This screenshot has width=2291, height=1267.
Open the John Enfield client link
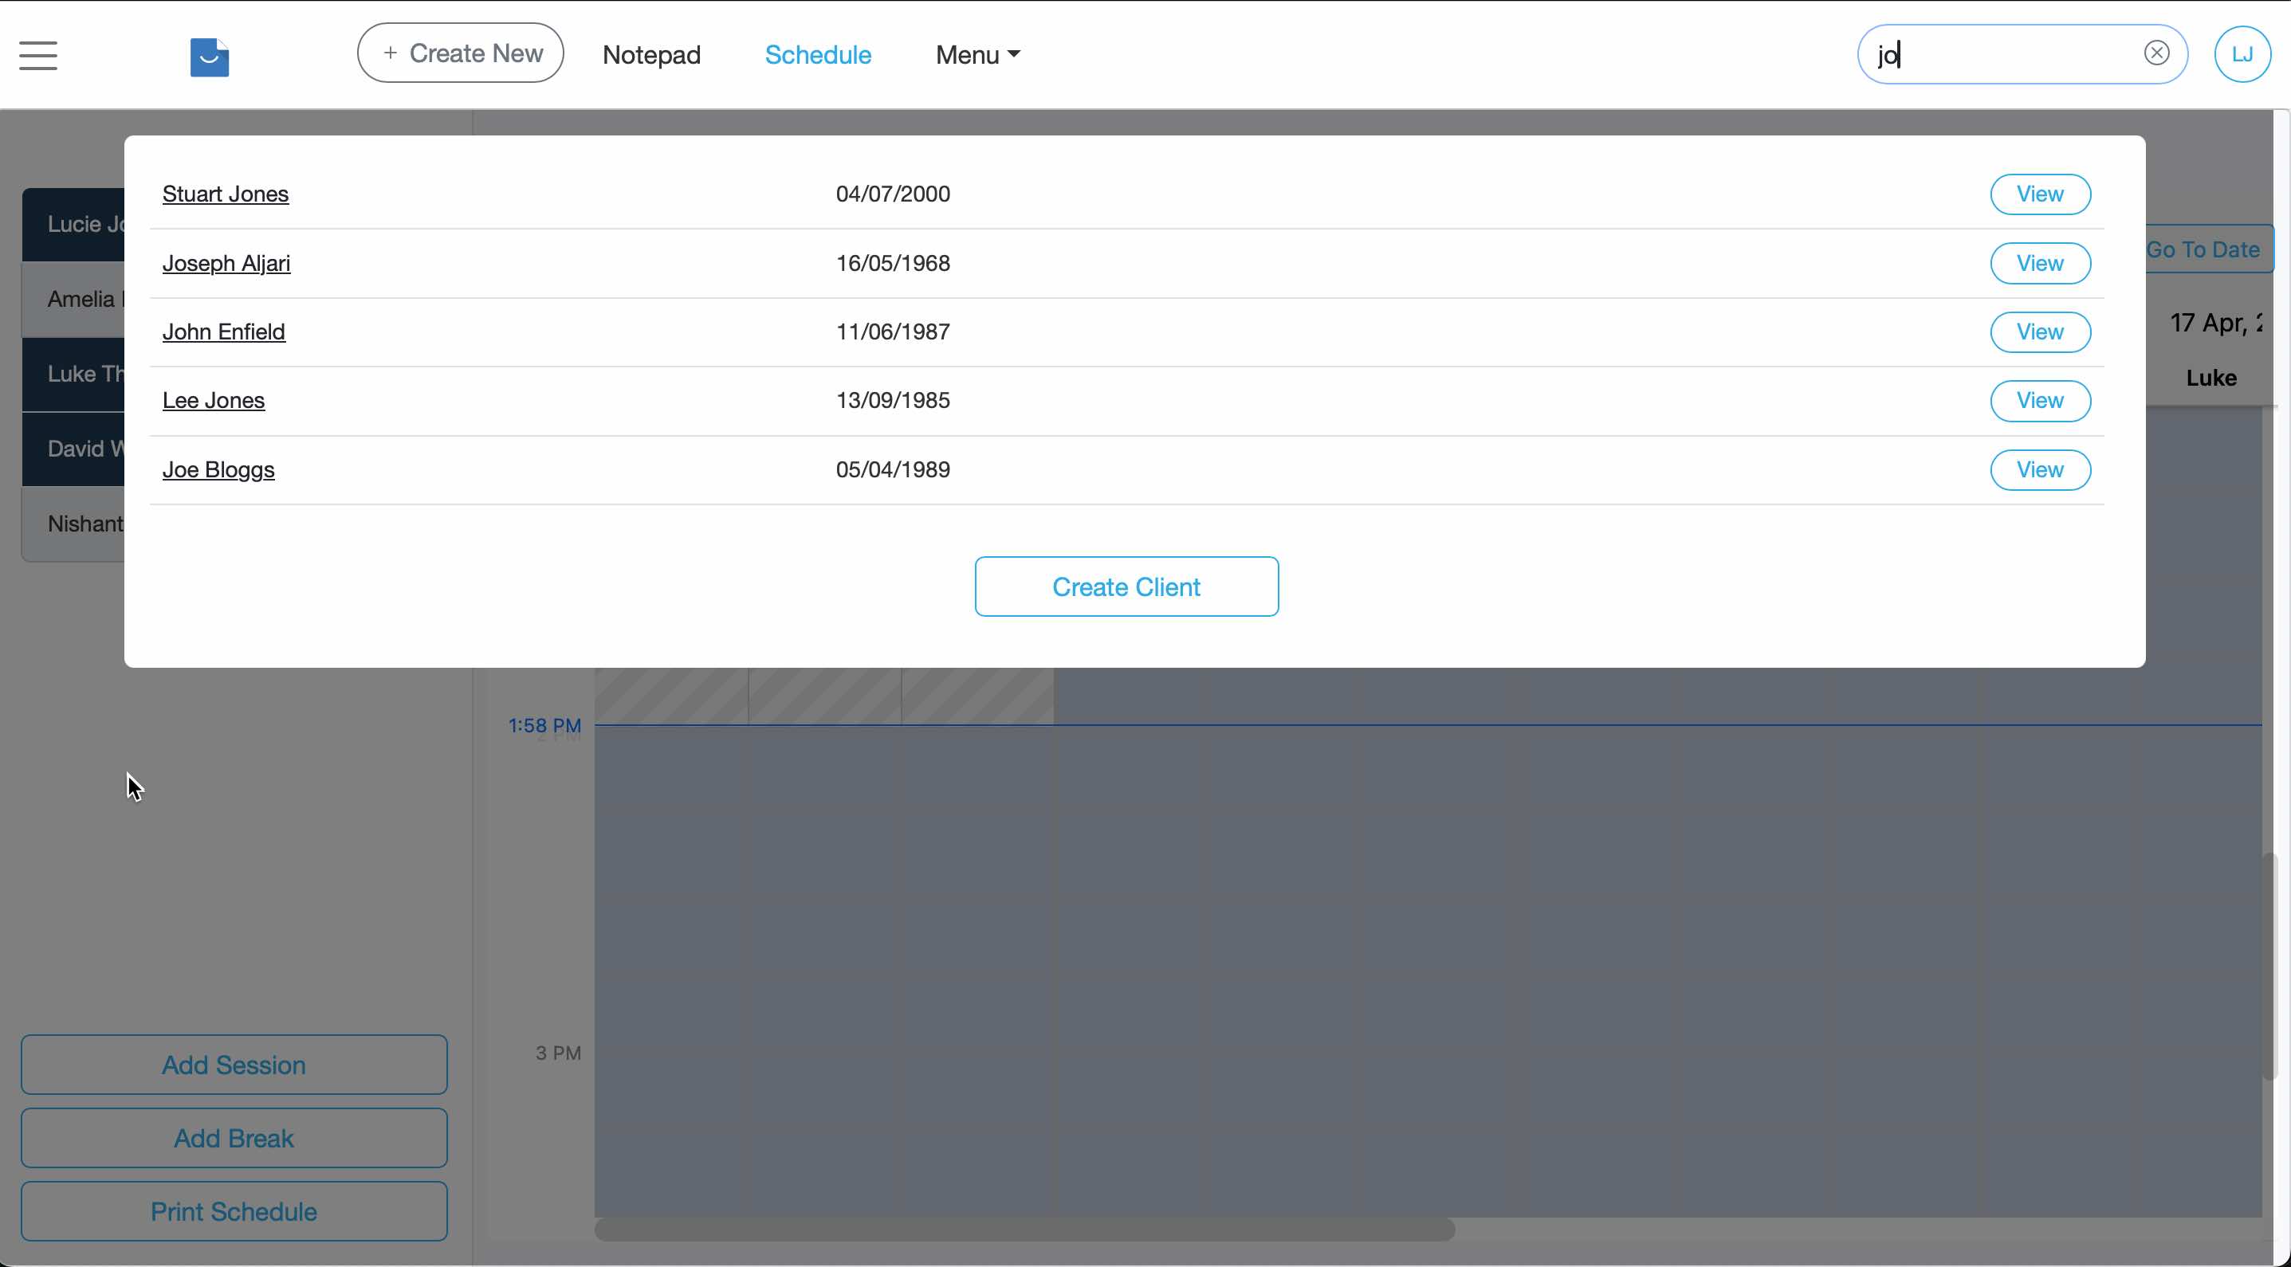(223, 331)
